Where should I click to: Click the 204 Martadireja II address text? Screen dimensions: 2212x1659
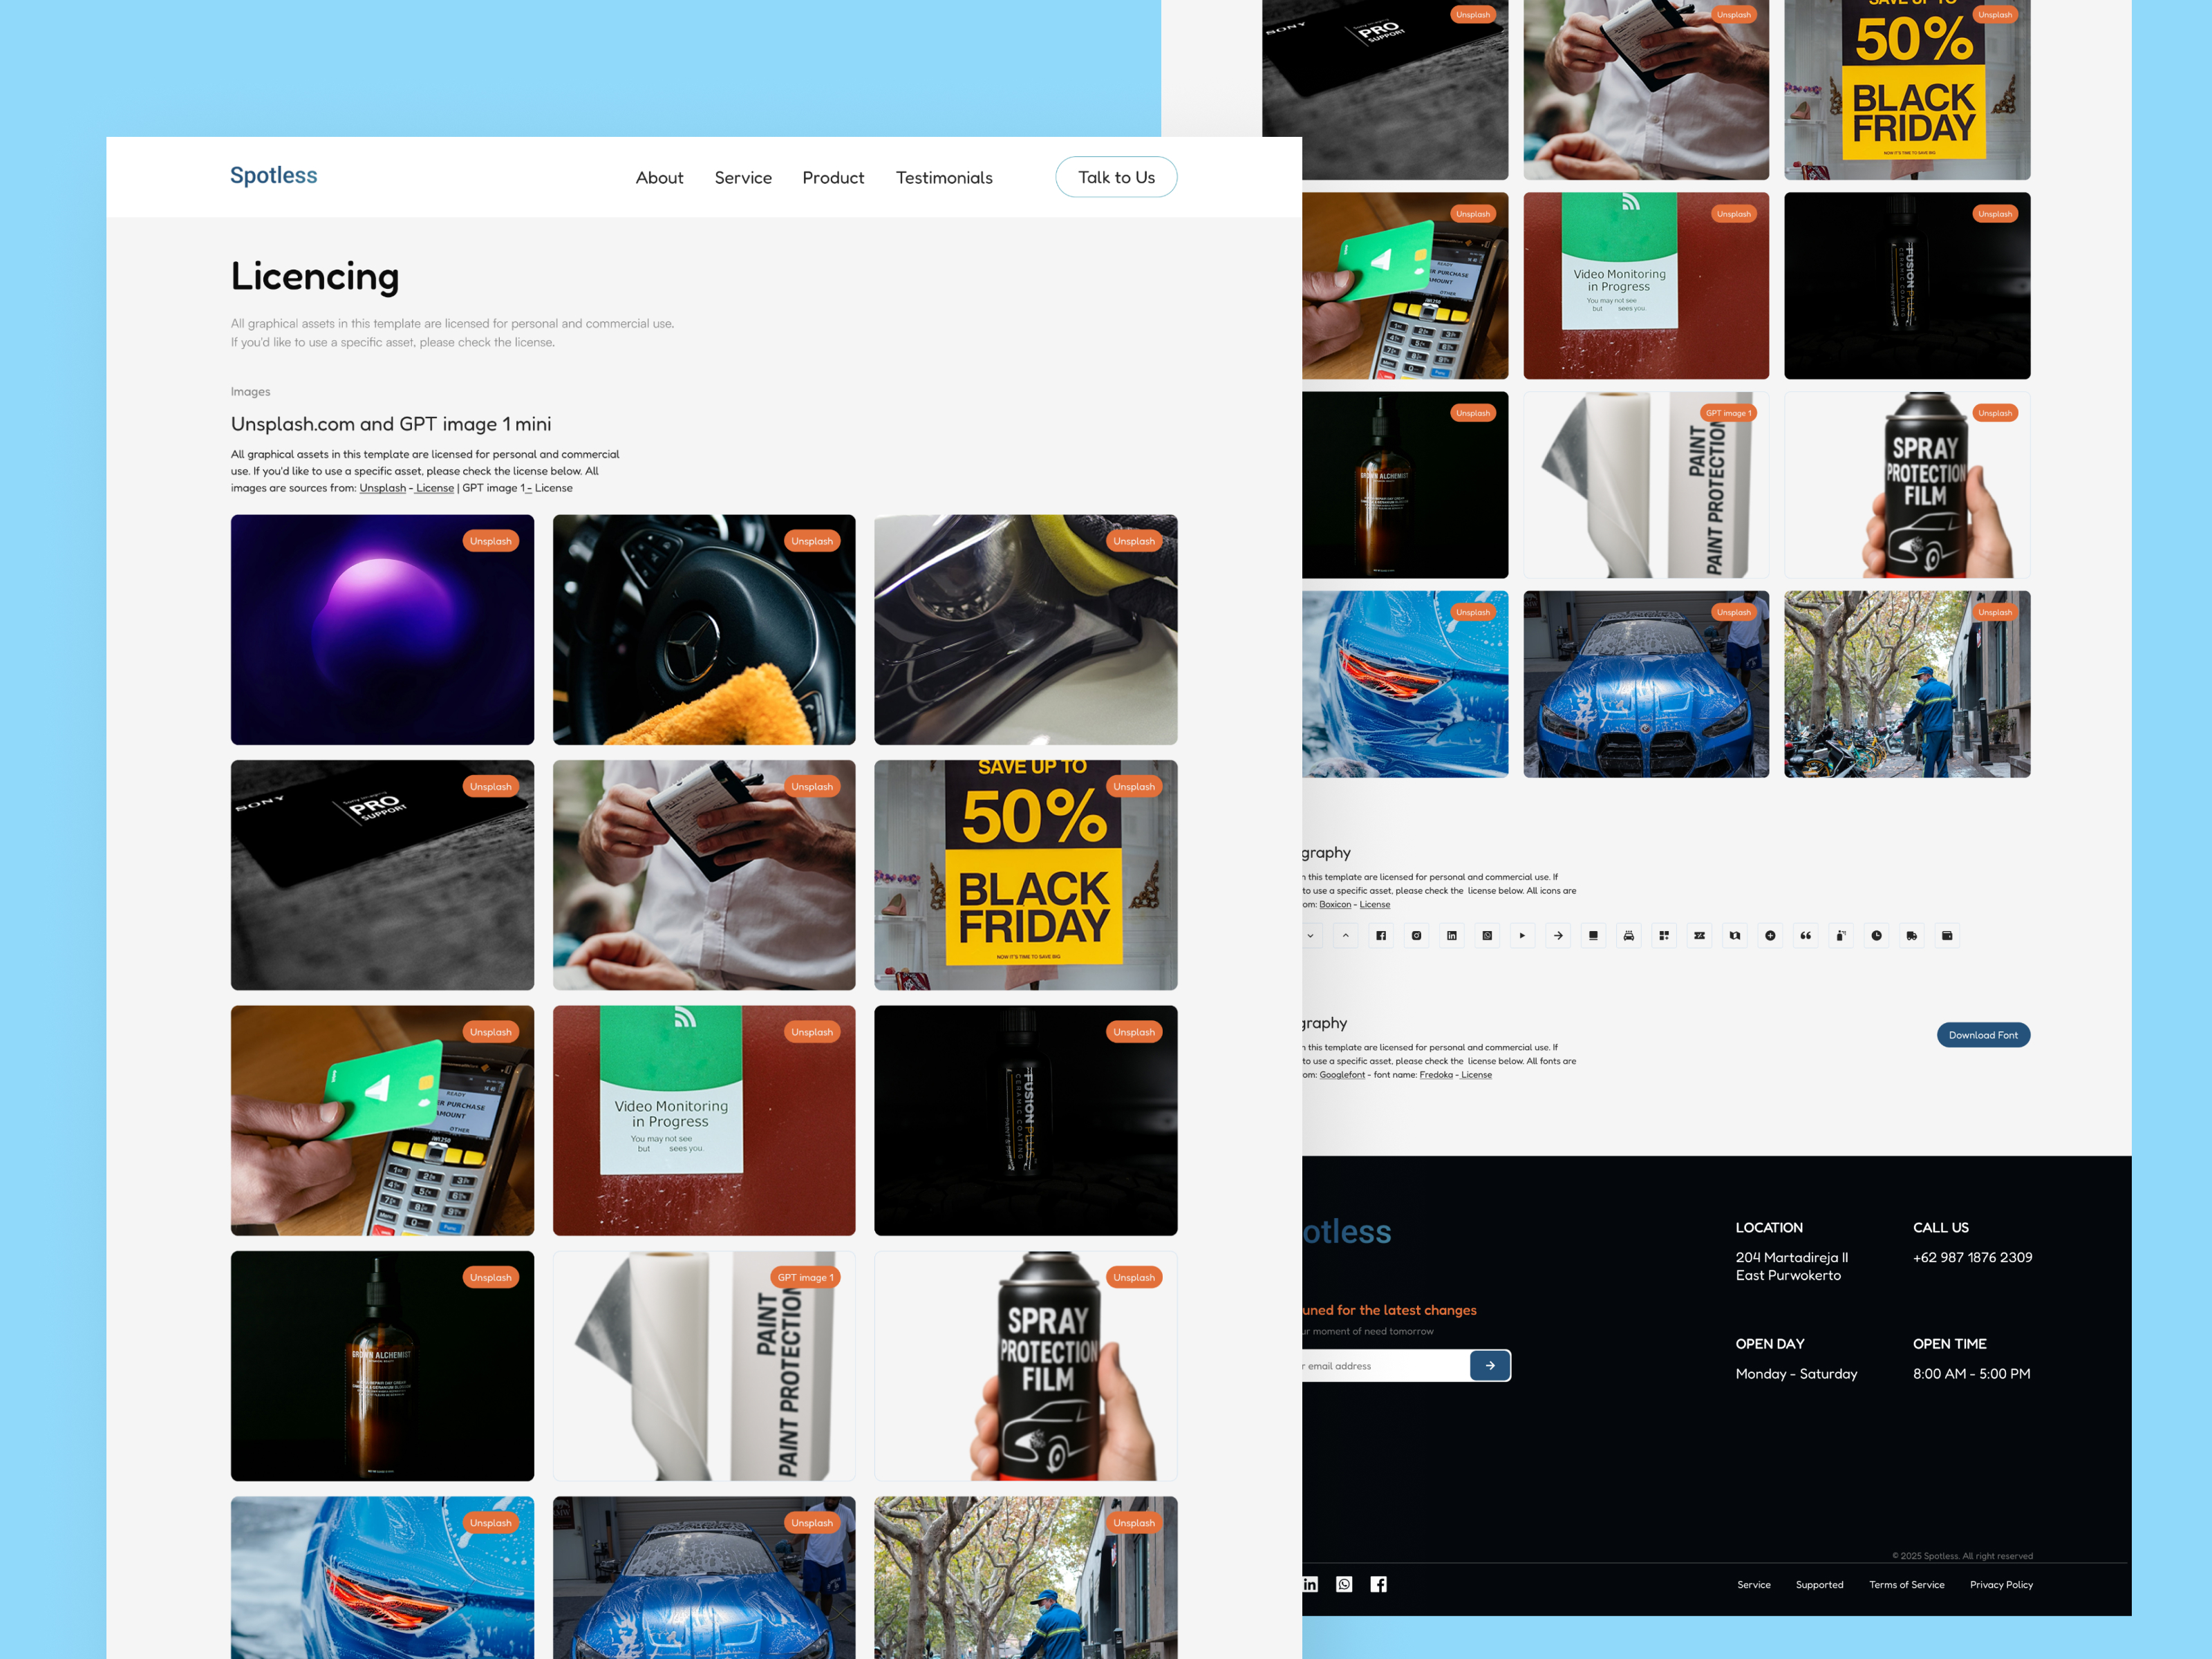1791,1257
